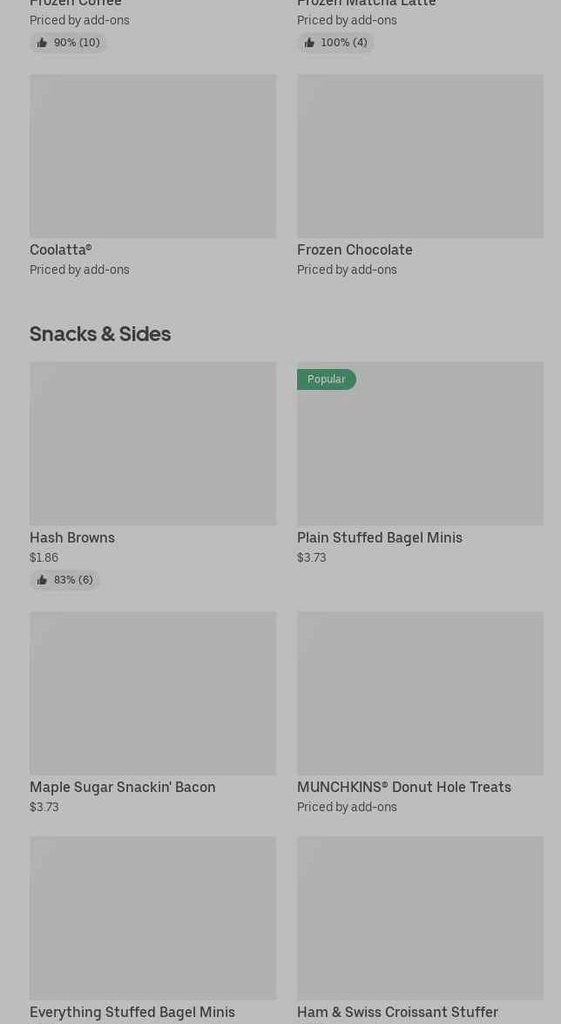Open Maple Sugar Snackin' Bacon image
This screenshot has width=561, height=1024.
coord(152,693)
